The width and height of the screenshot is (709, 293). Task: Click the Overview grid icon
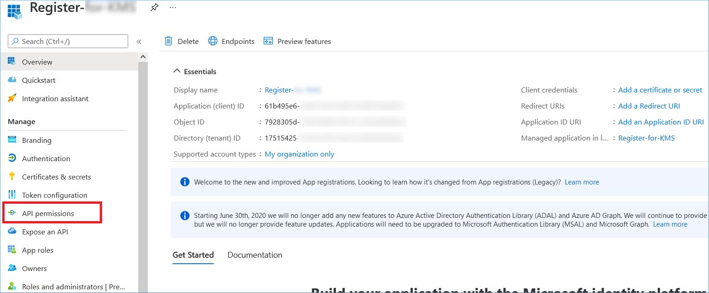coord(12,62)
